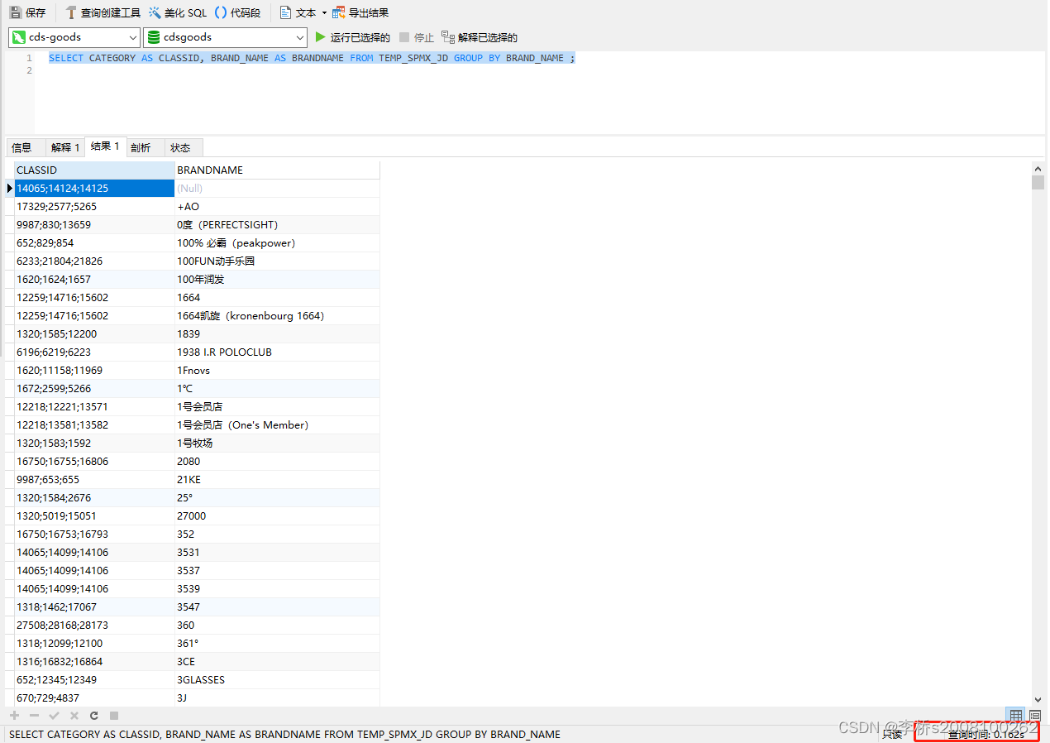Image resolution: width=1050 pixels, height=743 pixels.
Task: Click Export Results (导出结果)
Action: tap(360, 12)
